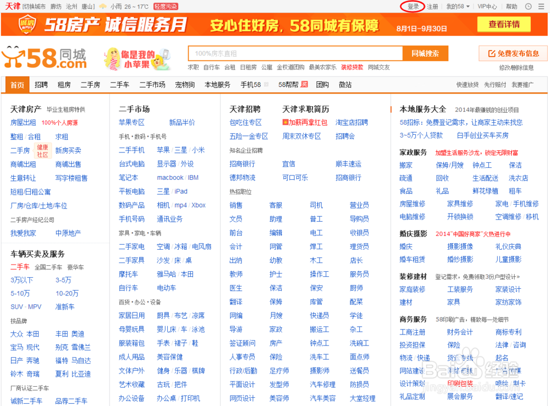The image size is (550, 406).
Task: Open 司机 job category
Action: [316, 205]
